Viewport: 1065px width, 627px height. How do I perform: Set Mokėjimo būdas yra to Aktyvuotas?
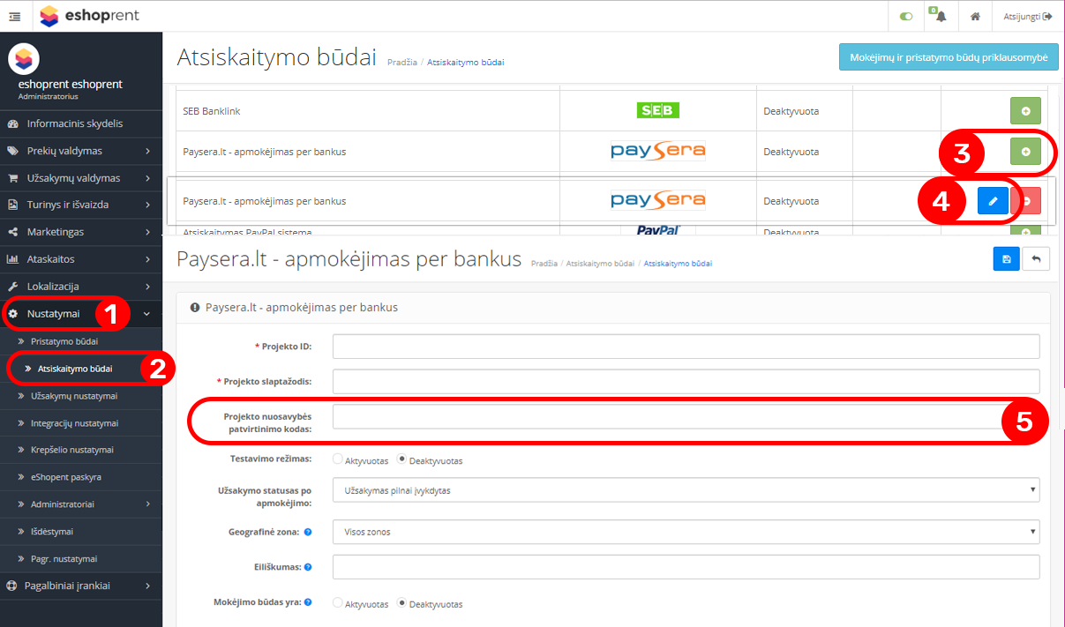pos(338,603)
